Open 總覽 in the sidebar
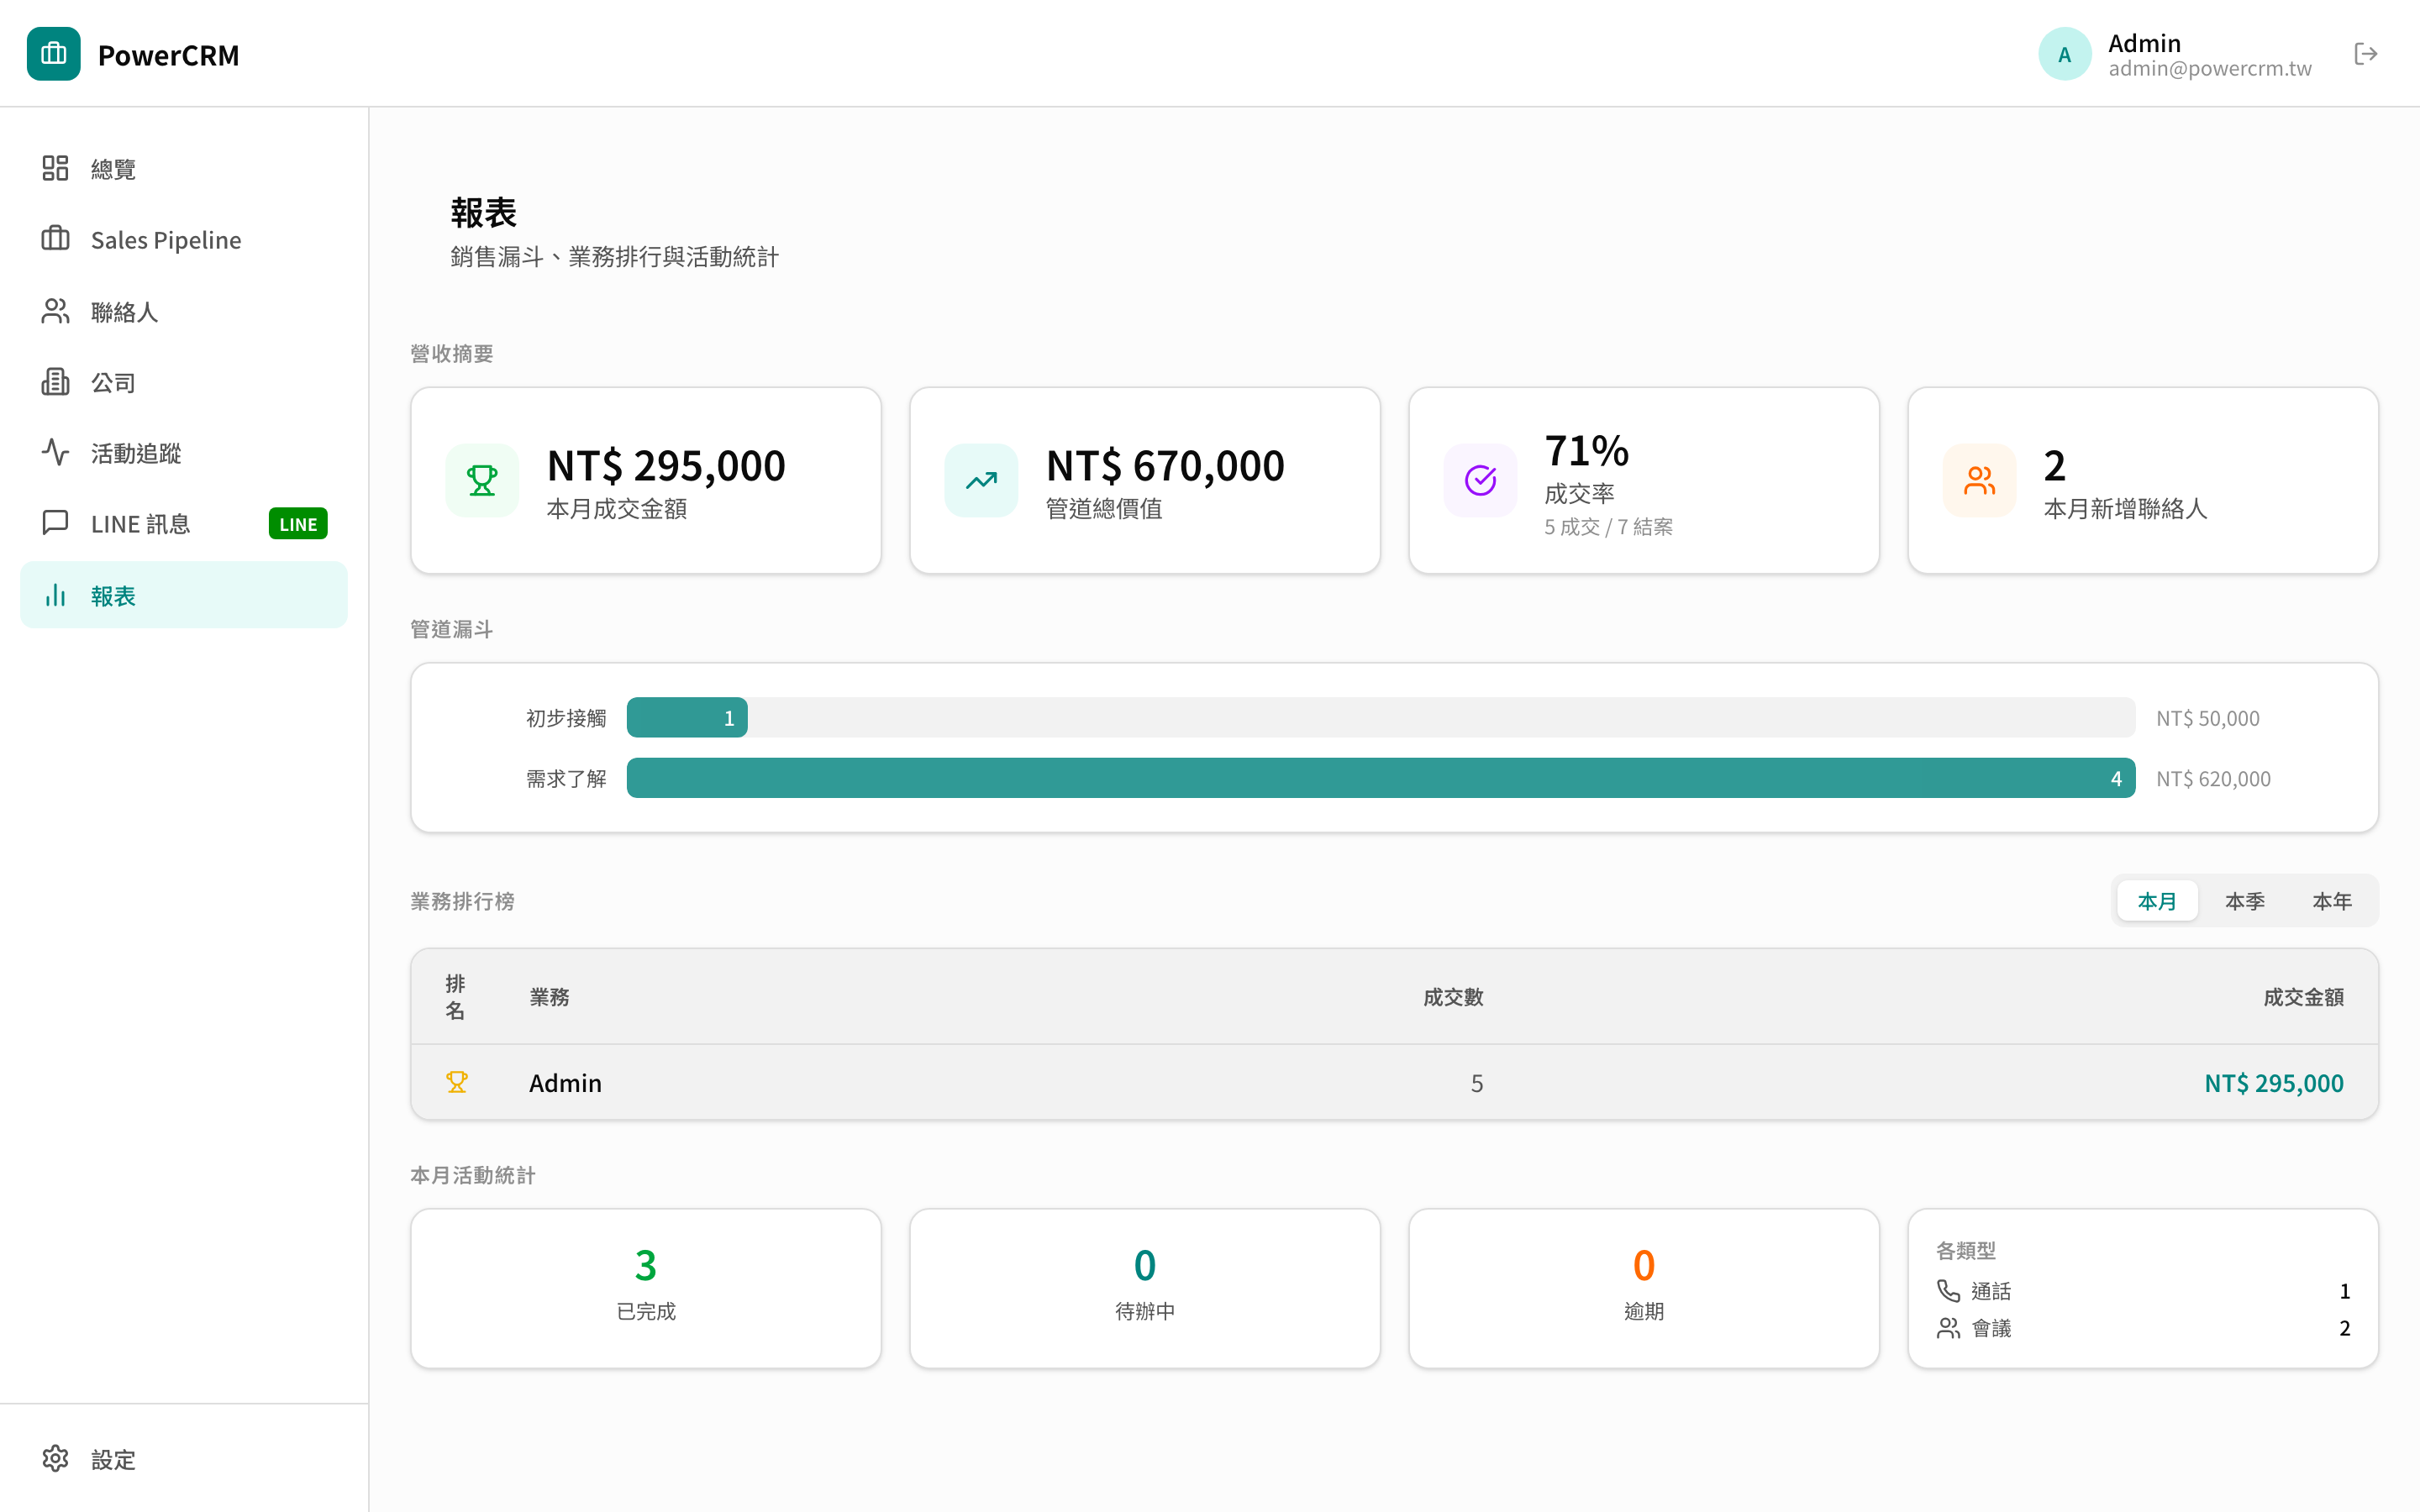 [112, 169]
